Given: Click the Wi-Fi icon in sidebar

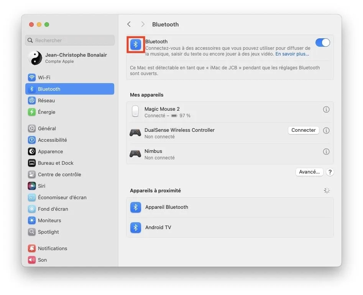Looking at the screenshot, I should pyautogui.click(x=32, y=77).
